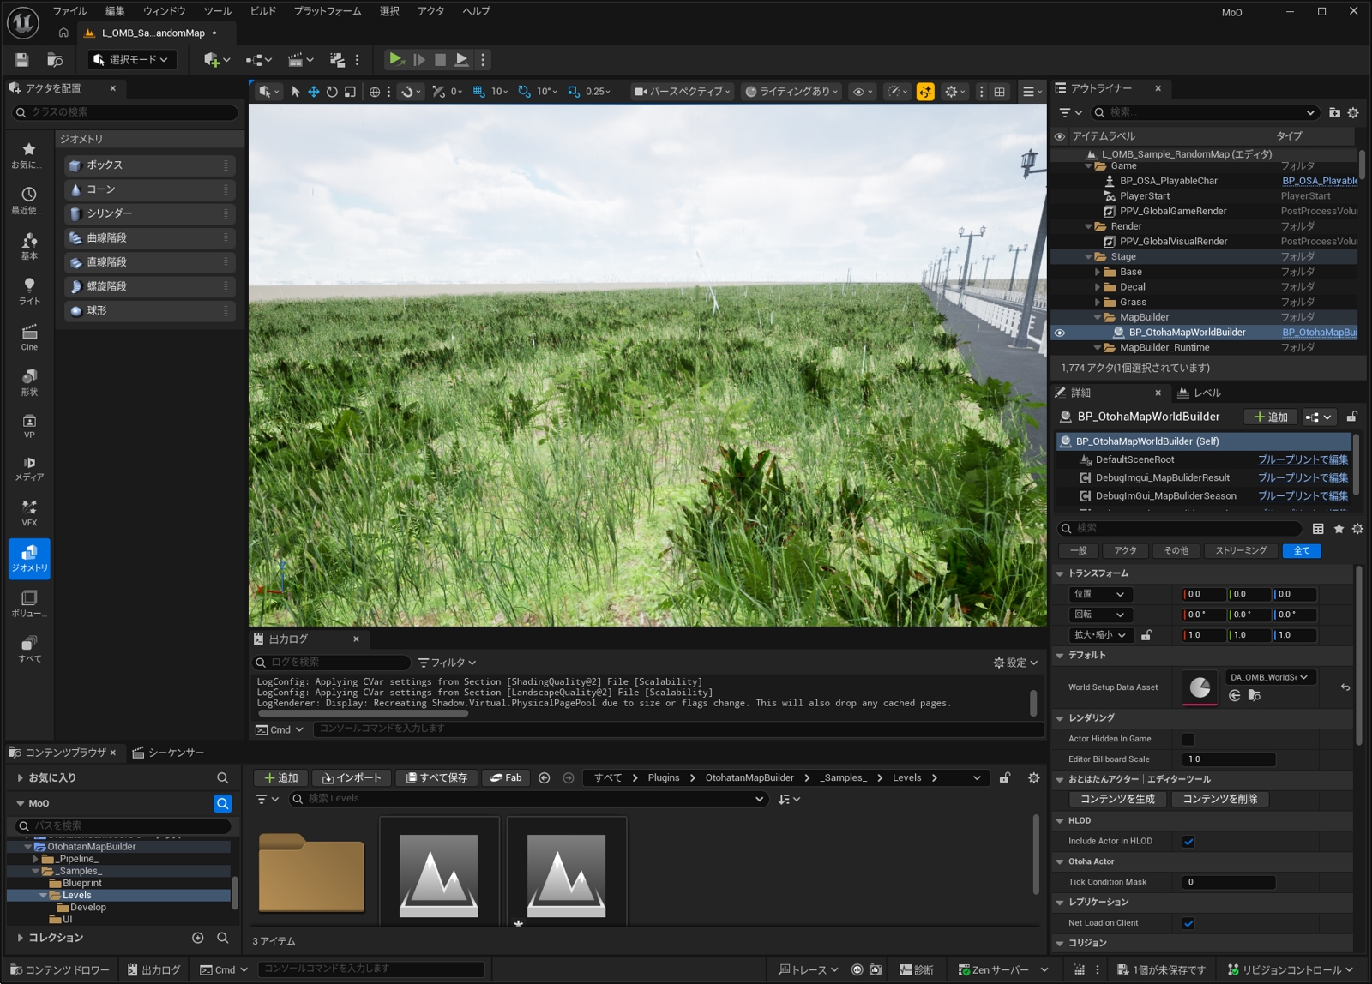Open the ビルド menu
Screen dimensions: 1372x984
tap(262, 11)
